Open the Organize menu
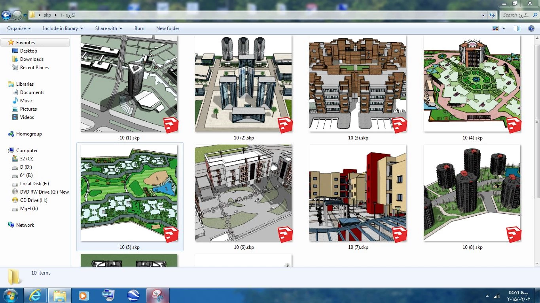Viewport: 540px width, 303px height. click(19, 28)
